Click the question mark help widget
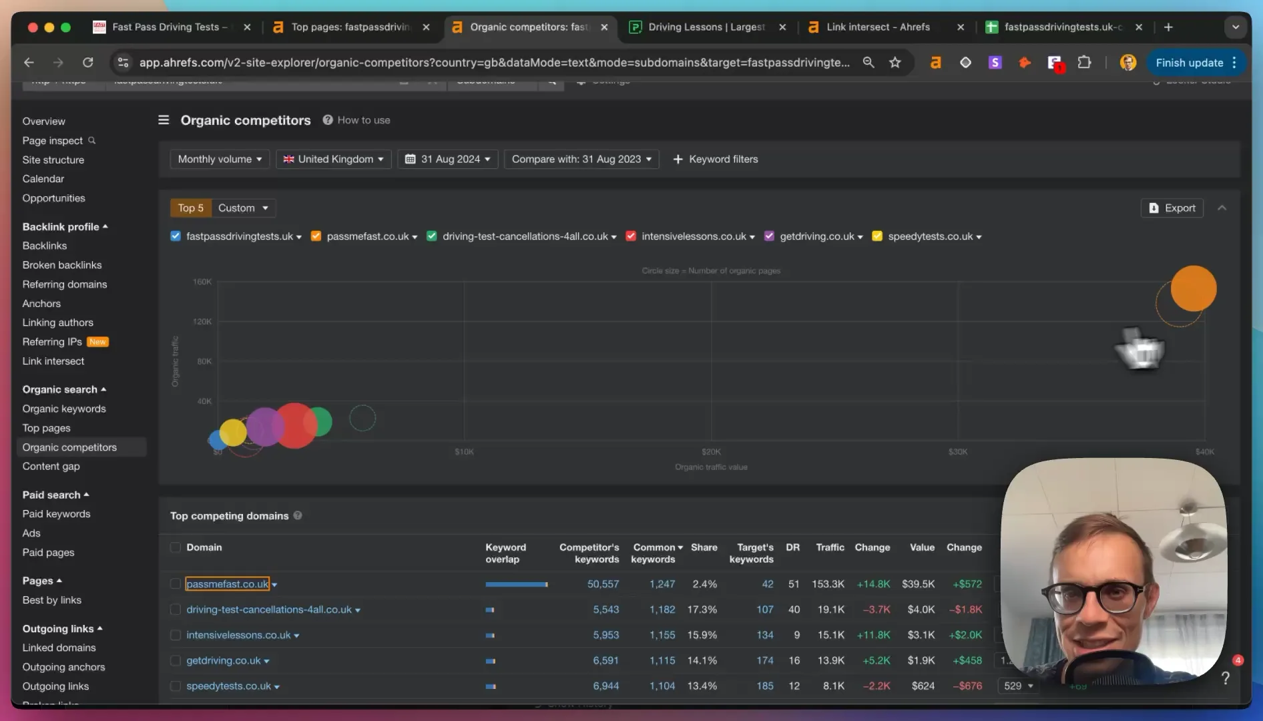1263x721 pixels. (x=1226, y=678)
